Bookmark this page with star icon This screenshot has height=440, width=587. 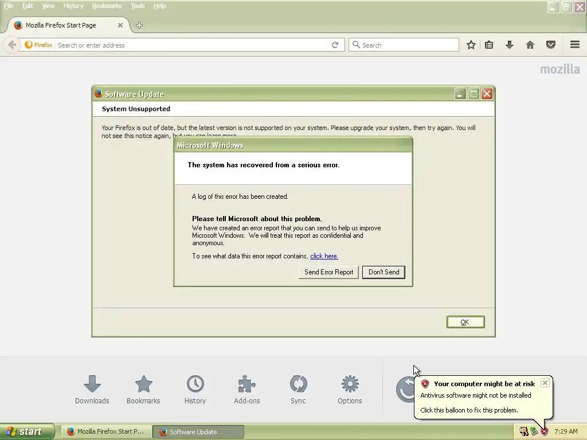[x=471, y=45]
